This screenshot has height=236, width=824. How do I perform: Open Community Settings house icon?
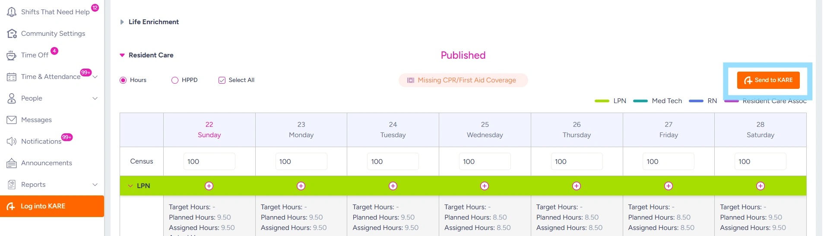click(x=12, y=34)
